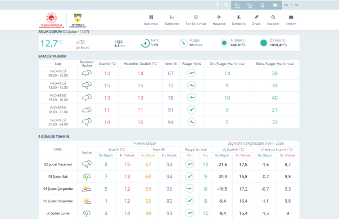
Task: Open the Havacılık airplane menu
Action: [219, 20]
